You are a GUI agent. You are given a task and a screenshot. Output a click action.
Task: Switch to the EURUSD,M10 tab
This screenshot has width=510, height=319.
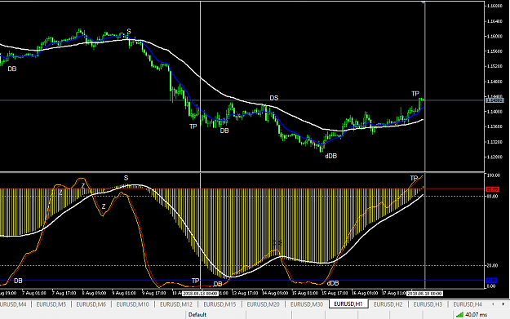(x=133, y=304)
